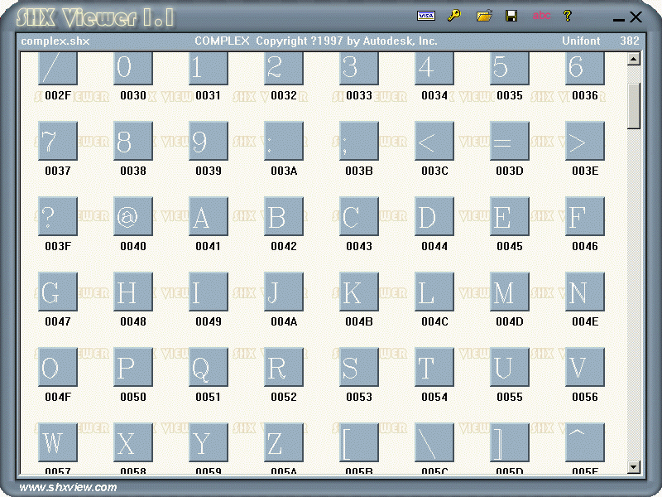Select the letter A glyph at 0041
The height and width of the screenshot is (497, 662).
[208, 216]
